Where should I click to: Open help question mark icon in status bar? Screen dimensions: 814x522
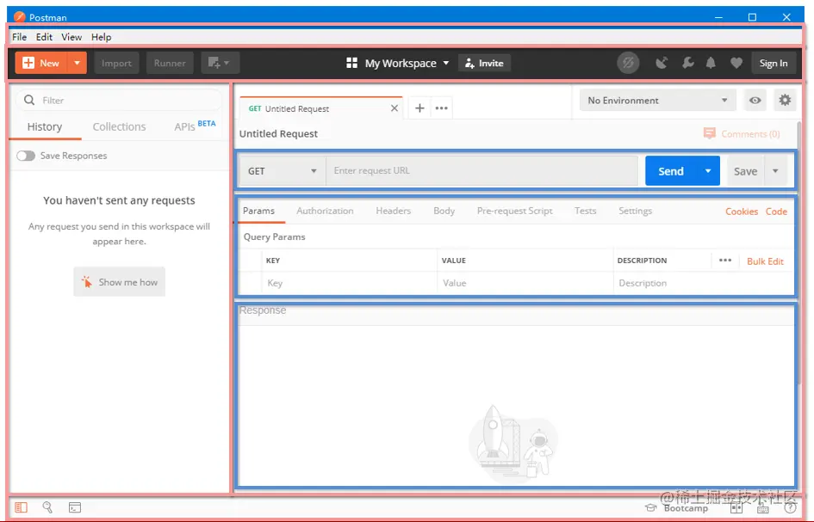point(790,508)
